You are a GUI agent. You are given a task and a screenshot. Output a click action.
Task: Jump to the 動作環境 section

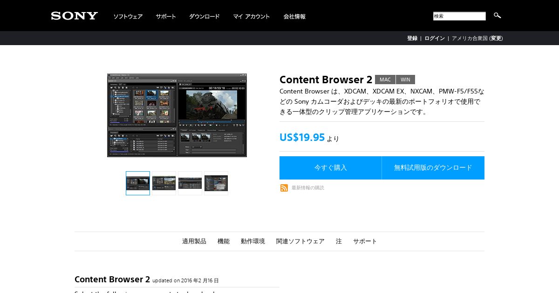point(253,241)
